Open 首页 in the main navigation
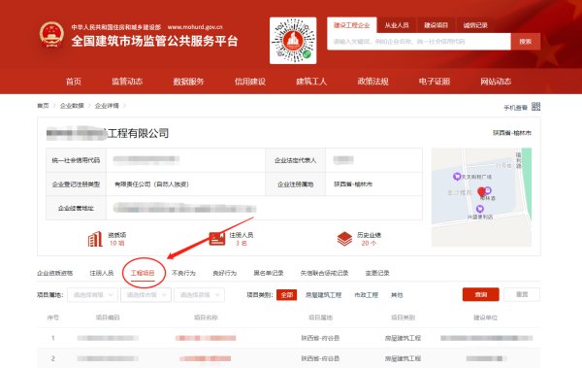This screenshot has width=582, height=368. [74, 82]
